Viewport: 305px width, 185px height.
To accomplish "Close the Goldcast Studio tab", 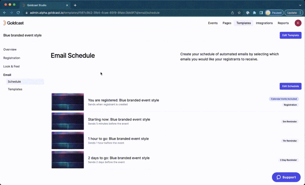I will click(x=67, y=5).
